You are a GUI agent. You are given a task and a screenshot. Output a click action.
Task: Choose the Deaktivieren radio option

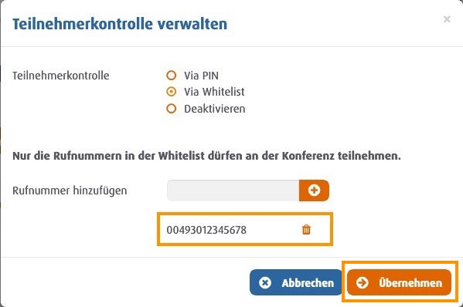pos(172,109)
